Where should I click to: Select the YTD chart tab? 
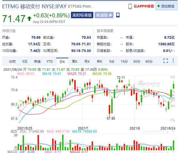pos(49,62)
